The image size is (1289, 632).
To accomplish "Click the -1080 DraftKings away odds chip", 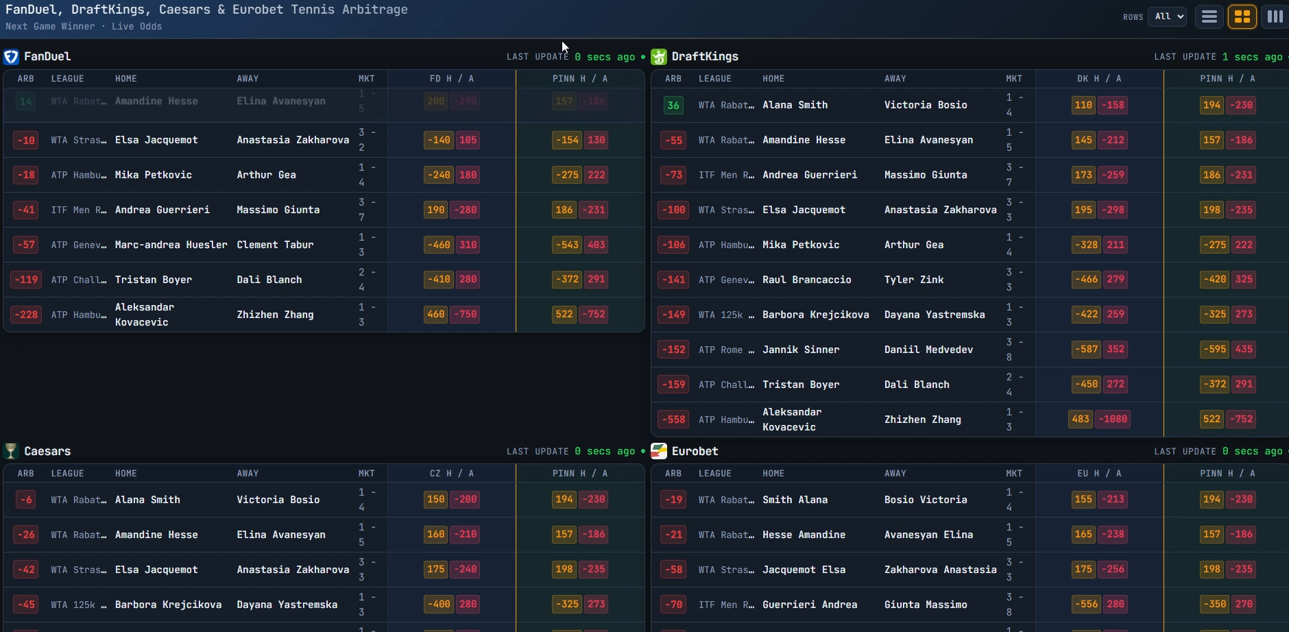I will [x=1113, y=420].
